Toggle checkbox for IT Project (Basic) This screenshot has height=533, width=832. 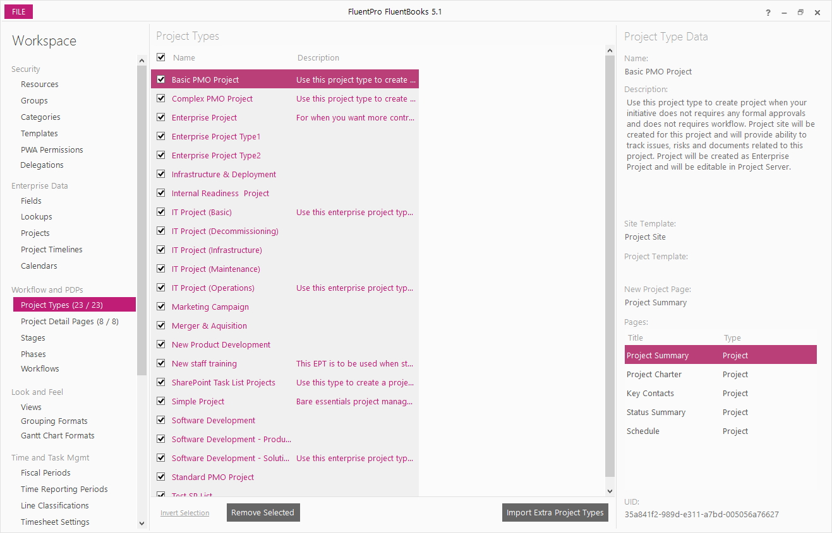pyautogui.click(x=161, y=212)
